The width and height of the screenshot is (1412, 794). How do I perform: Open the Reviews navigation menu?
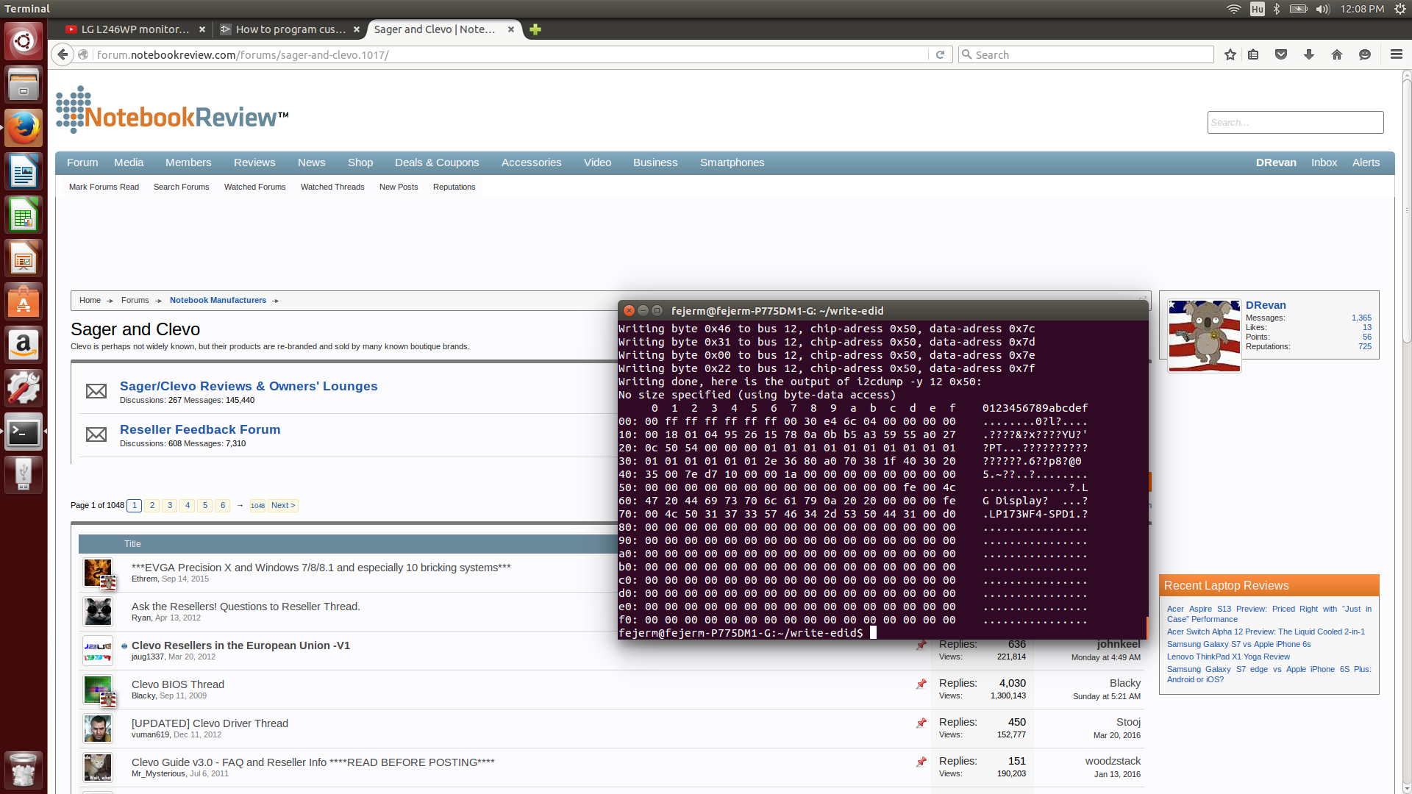(254, 162)
